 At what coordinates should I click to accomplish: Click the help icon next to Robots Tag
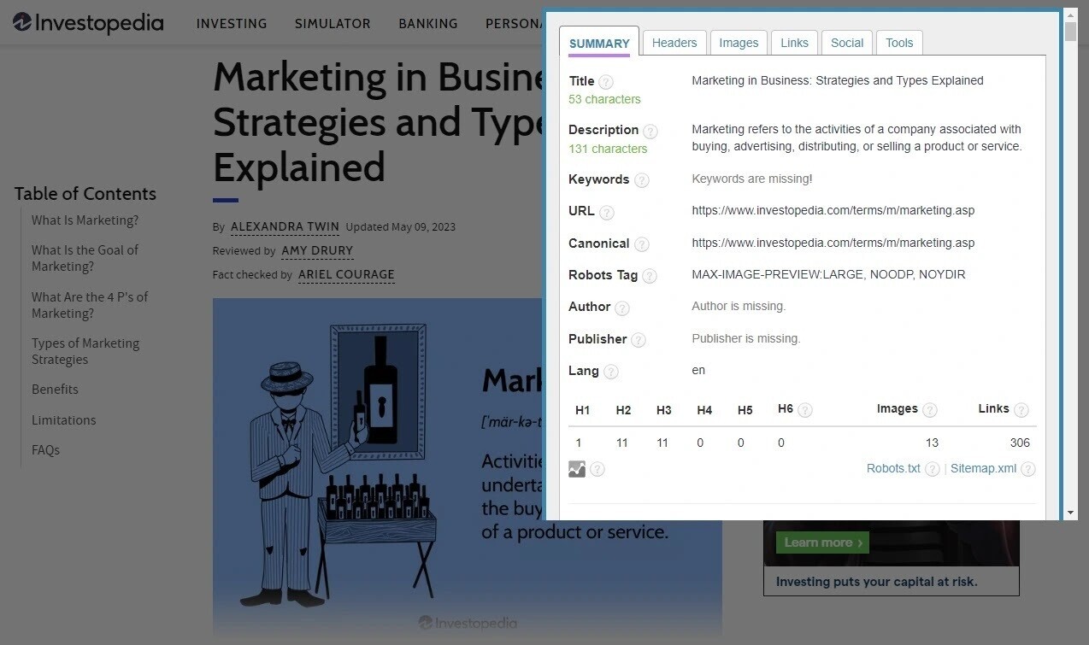[x=650, y=276]
